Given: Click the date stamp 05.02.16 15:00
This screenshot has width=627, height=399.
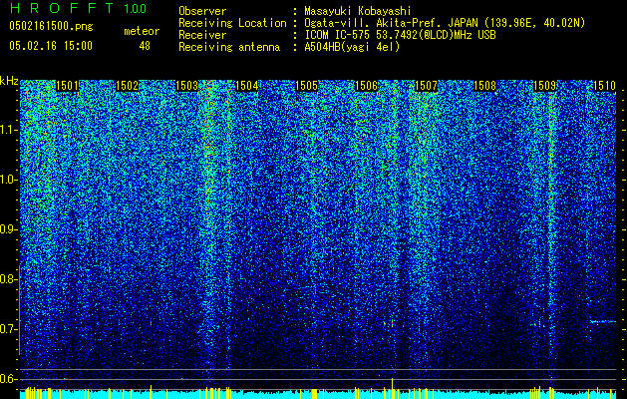Looking at the screenshot, I should (x=51, y=46).
